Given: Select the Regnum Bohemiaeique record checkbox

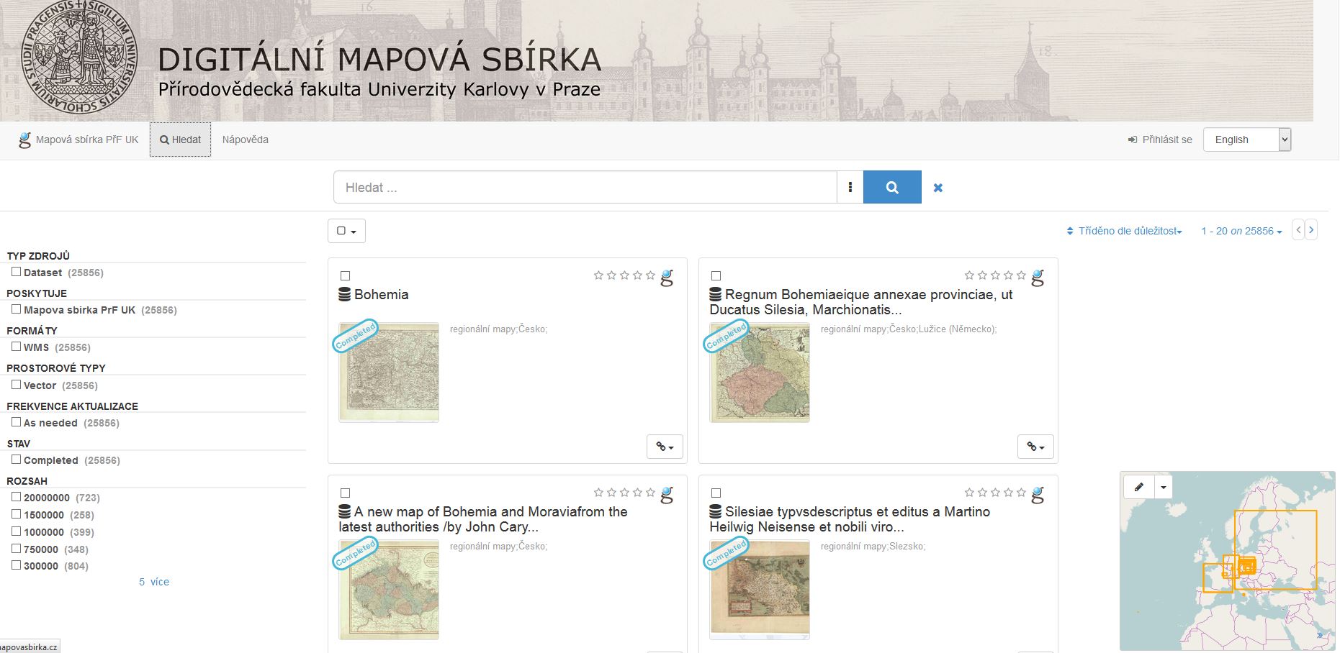Looking at the screenshot, I should coord(716,276).
